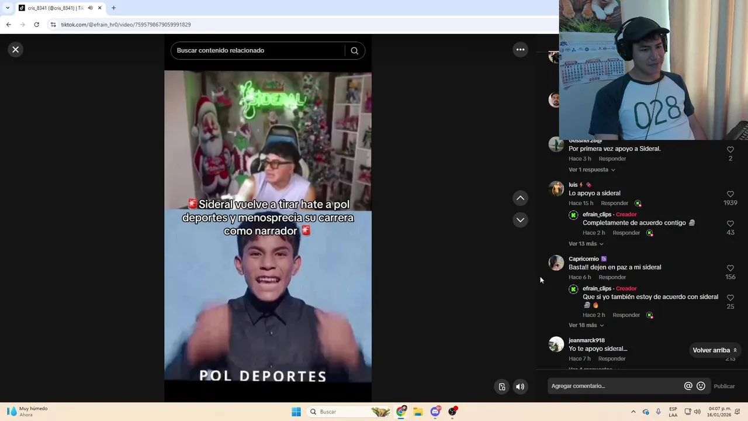Show hidden system tray icons
This screenshot has height=421, width=748.
[633, 412]
